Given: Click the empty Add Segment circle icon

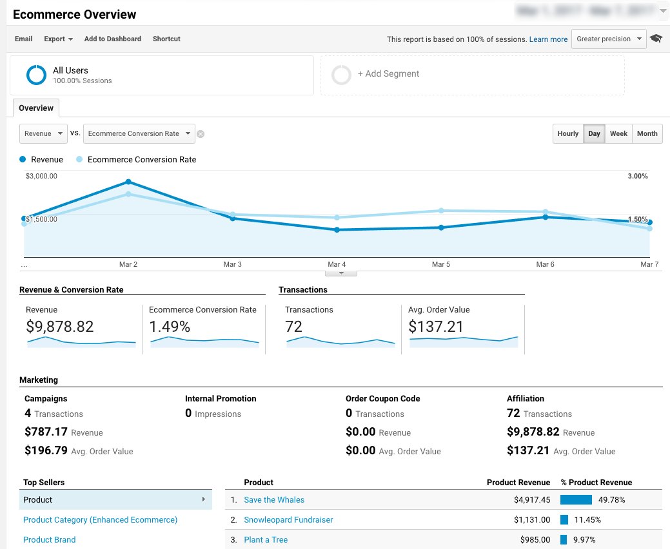Looking at the screenshot, I should (341, 75).
